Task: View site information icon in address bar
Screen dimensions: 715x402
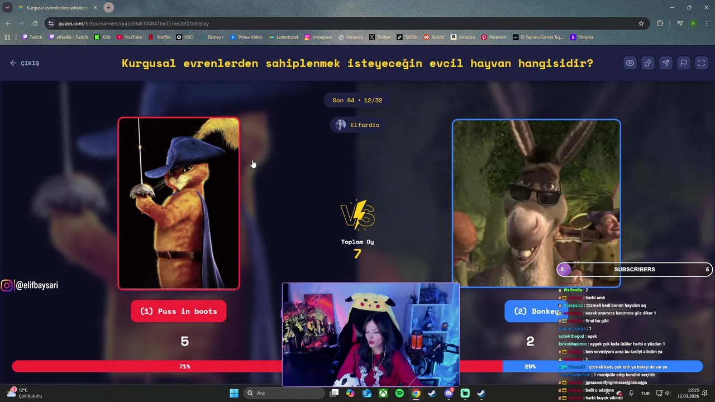Action: [51, 23]
